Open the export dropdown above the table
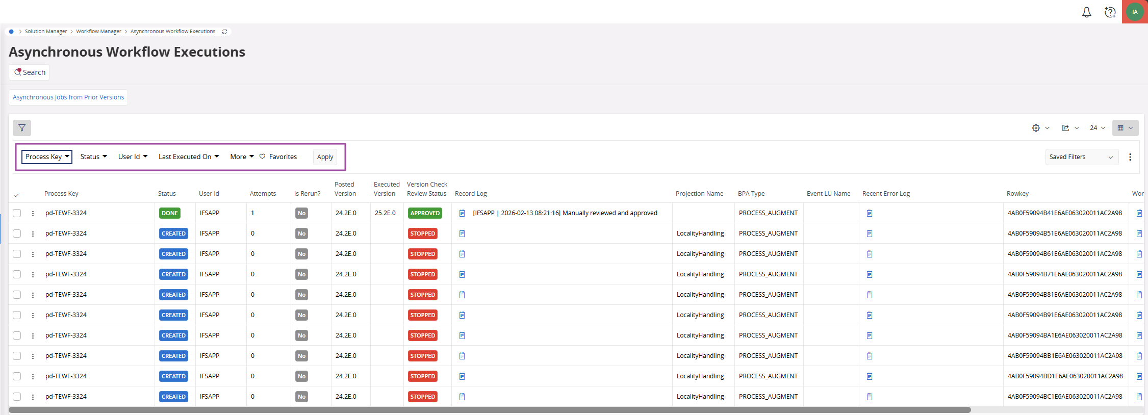Image resolution: width=1148 pixels, height=415 pixels. (x=1070, y=128)
